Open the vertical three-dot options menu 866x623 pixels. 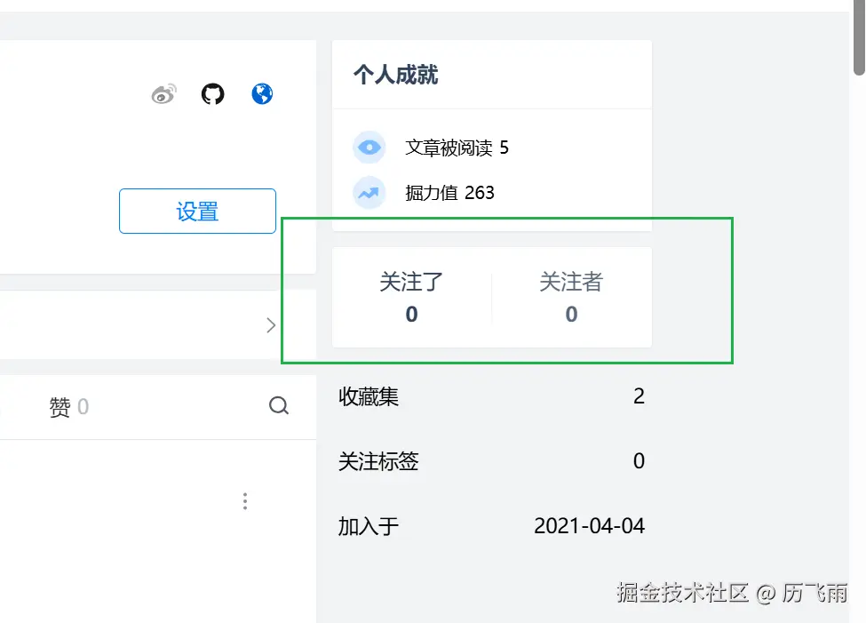pos(244,501)
